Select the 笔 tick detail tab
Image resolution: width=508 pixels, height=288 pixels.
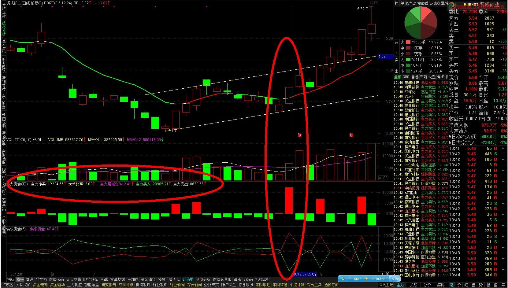451,285
